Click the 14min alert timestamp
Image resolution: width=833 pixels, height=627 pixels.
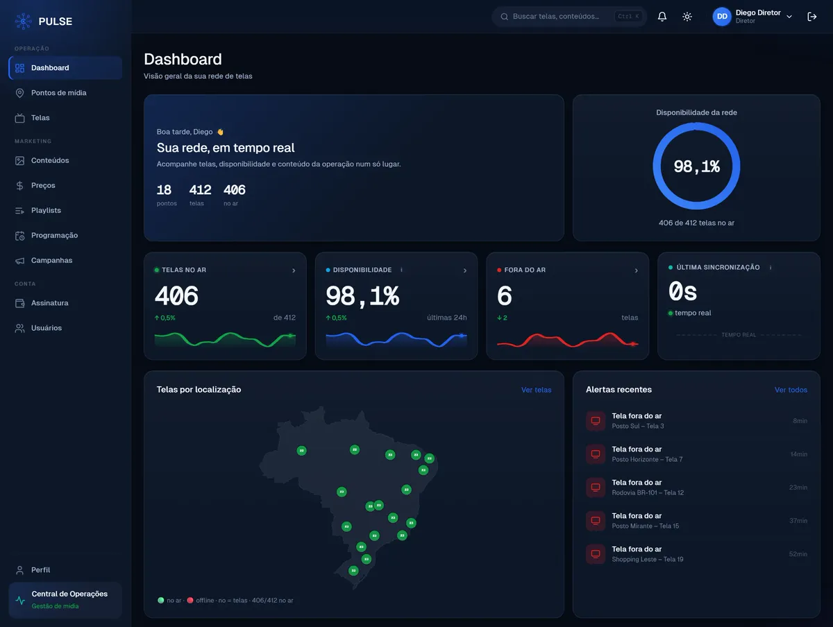[798, 454]
